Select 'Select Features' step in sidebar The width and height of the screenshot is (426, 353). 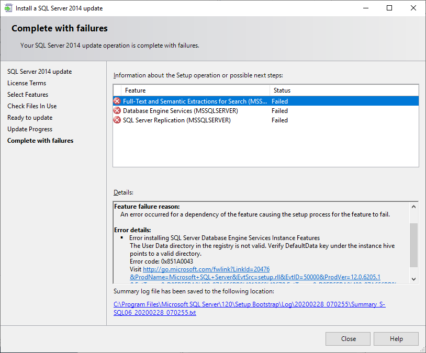tap(28, 95)
